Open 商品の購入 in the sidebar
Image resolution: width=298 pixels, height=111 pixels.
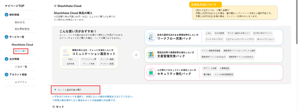click(21, 51)
